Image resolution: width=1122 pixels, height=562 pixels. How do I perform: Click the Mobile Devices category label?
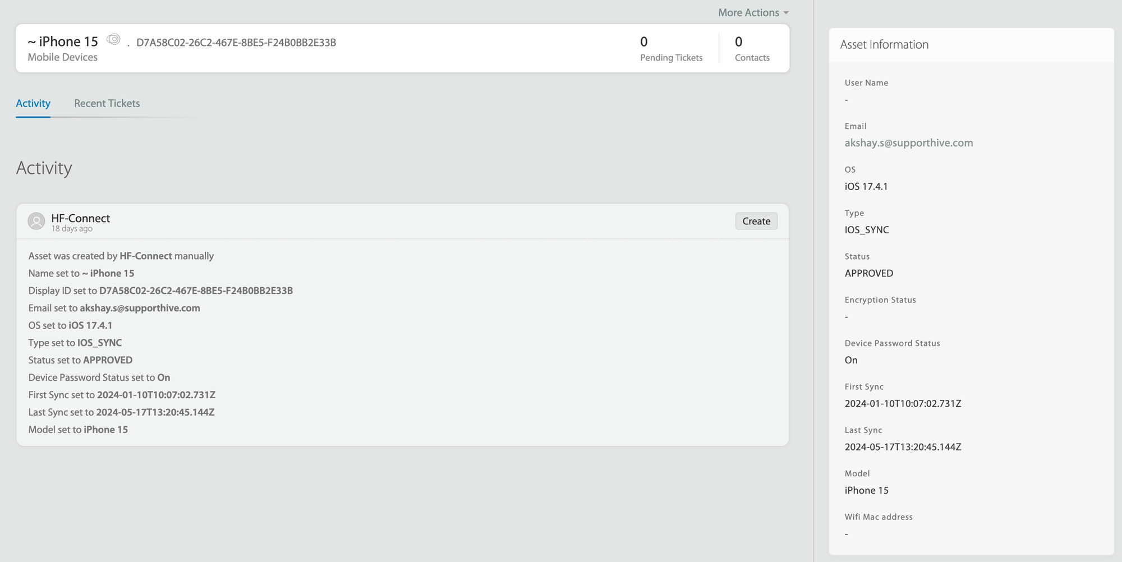click(x=62, y=57)
